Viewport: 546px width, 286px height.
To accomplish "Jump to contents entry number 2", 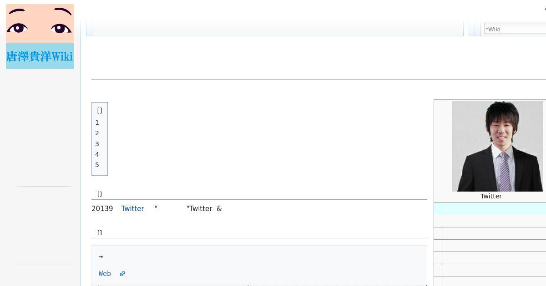I will 97,133.
